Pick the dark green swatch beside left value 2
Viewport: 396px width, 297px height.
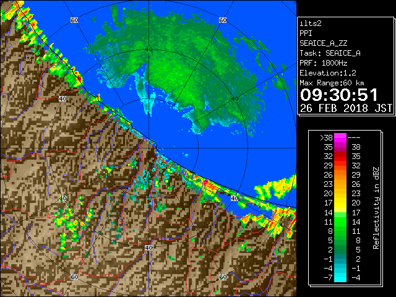340,249
